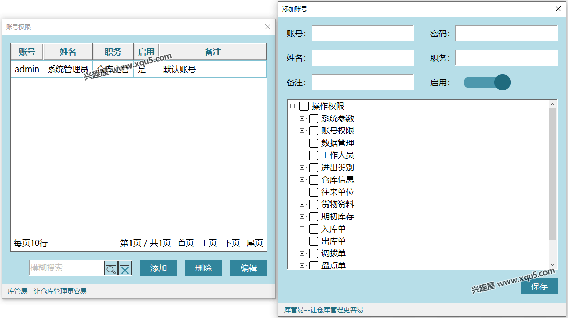Go to 首页 in pagination

click(186, 243)
